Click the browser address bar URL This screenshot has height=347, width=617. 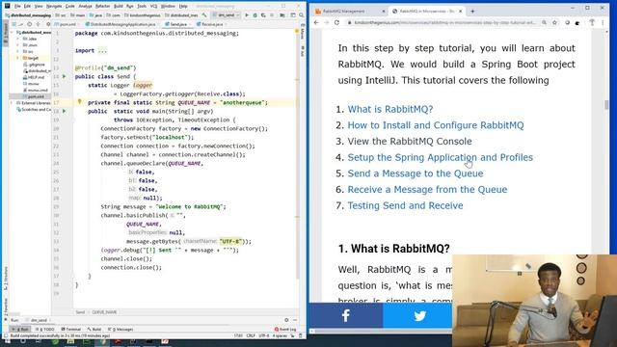pos(444,22)
